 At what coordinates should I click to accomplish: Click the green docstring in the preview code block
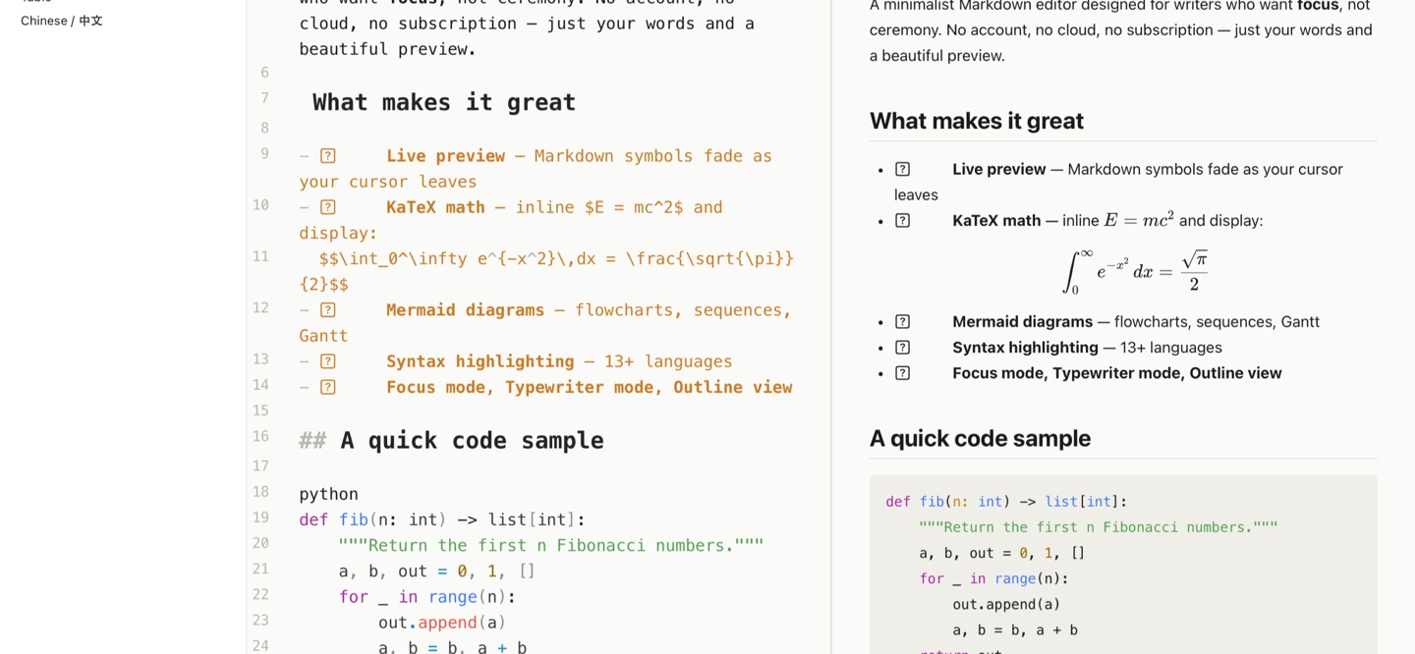tap(1098, 527)
